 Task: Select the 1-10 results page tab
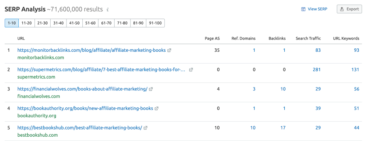pyautogui.click(x=12, y=23)
